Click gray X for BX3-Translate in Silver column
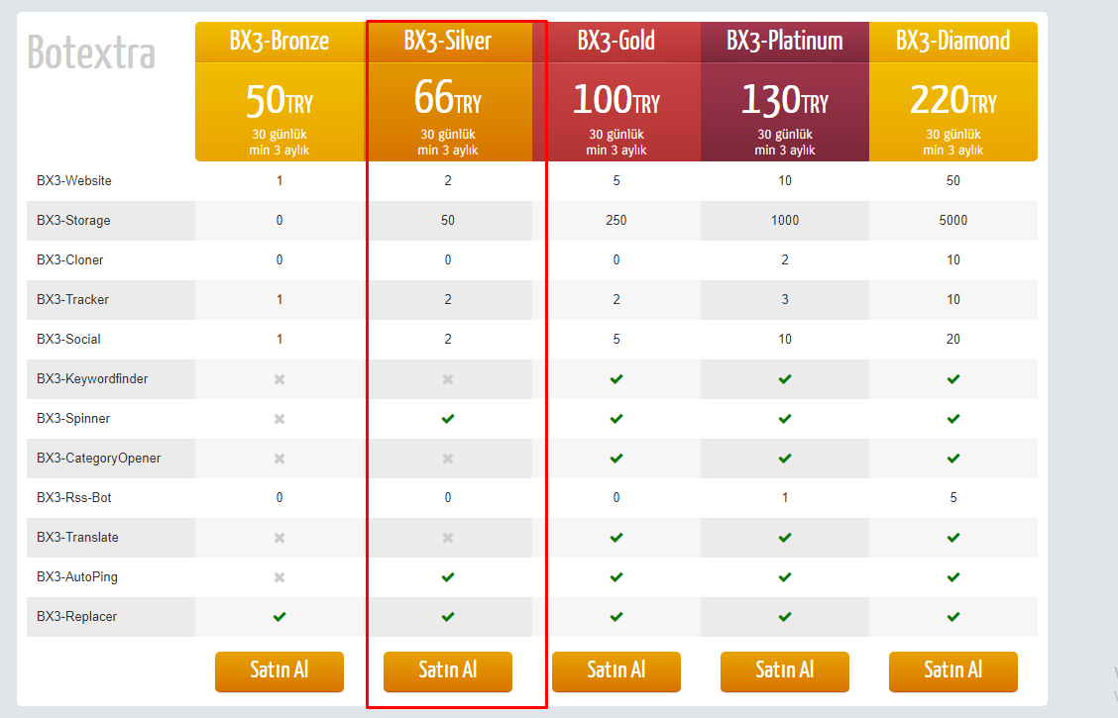Viewport: 1118px width, 718px height. pyautogui.click(x=448, y=538)
